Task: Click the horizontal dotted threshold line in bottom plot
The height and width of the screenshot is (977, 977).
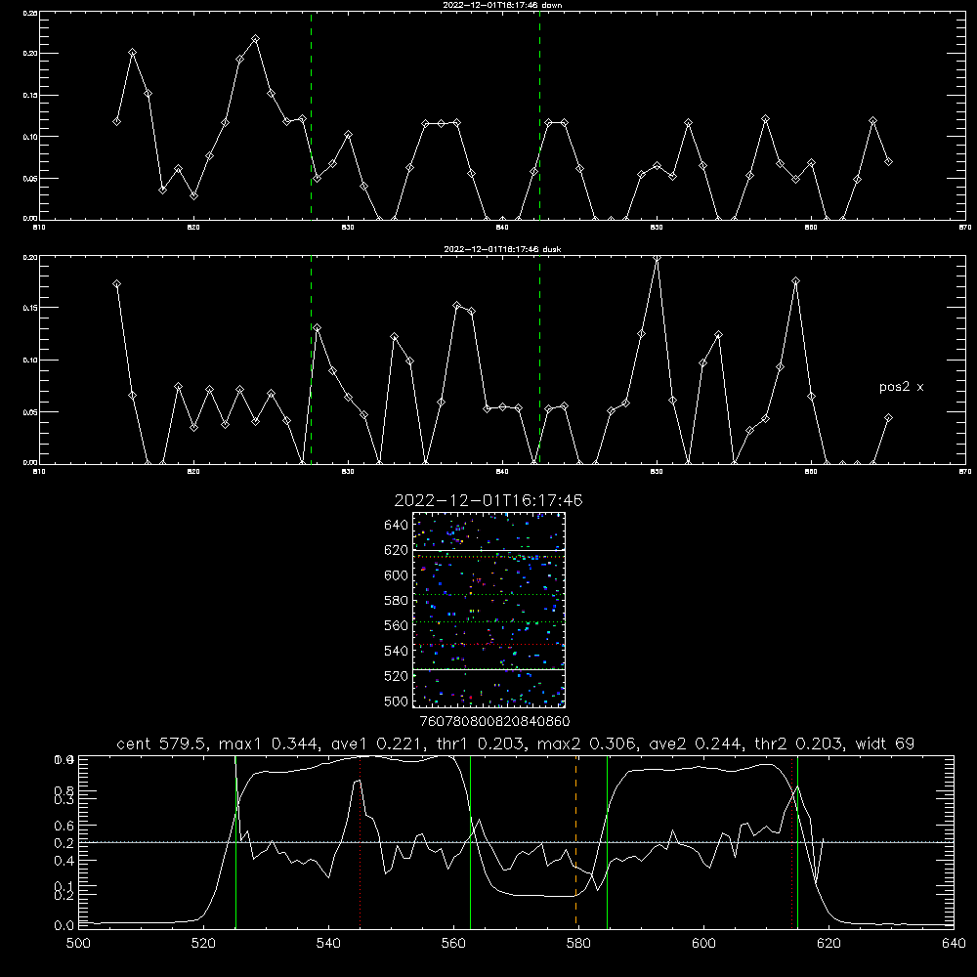Action: coord(516,842)
